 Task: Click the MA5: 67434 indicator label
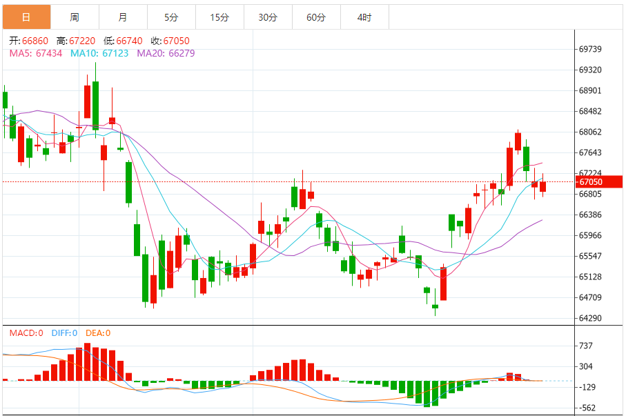point(36,53)
